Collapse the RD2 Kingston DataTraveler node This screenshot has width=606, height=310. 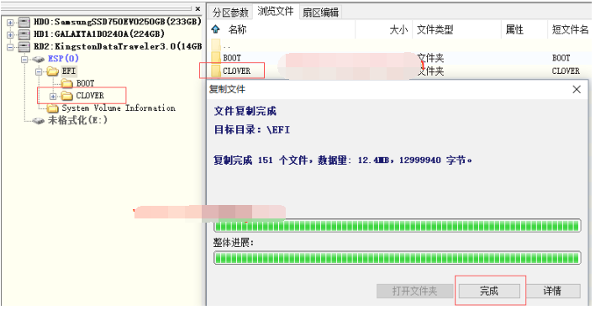coord(10,47)
